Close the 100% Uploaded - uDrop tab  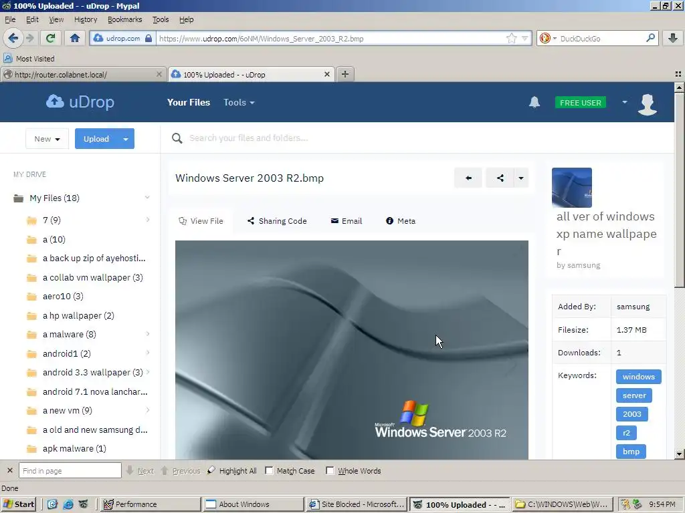pyautogui.click(x=326, y=75)
